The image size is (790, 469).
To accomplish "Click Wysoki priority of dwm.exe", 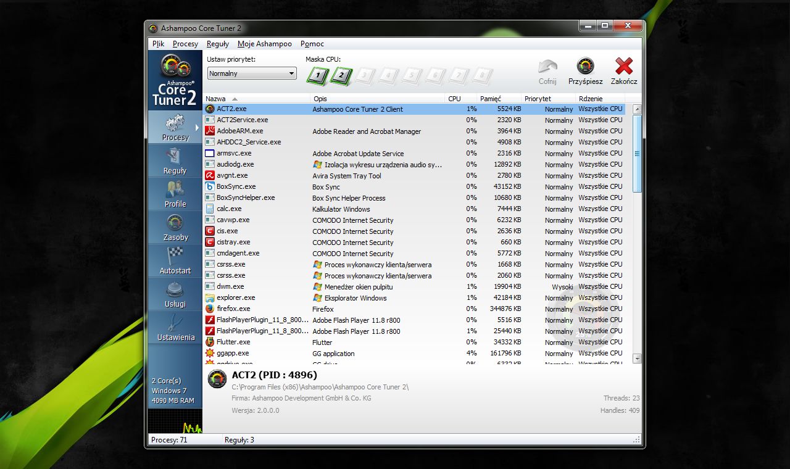I will 562,286.
